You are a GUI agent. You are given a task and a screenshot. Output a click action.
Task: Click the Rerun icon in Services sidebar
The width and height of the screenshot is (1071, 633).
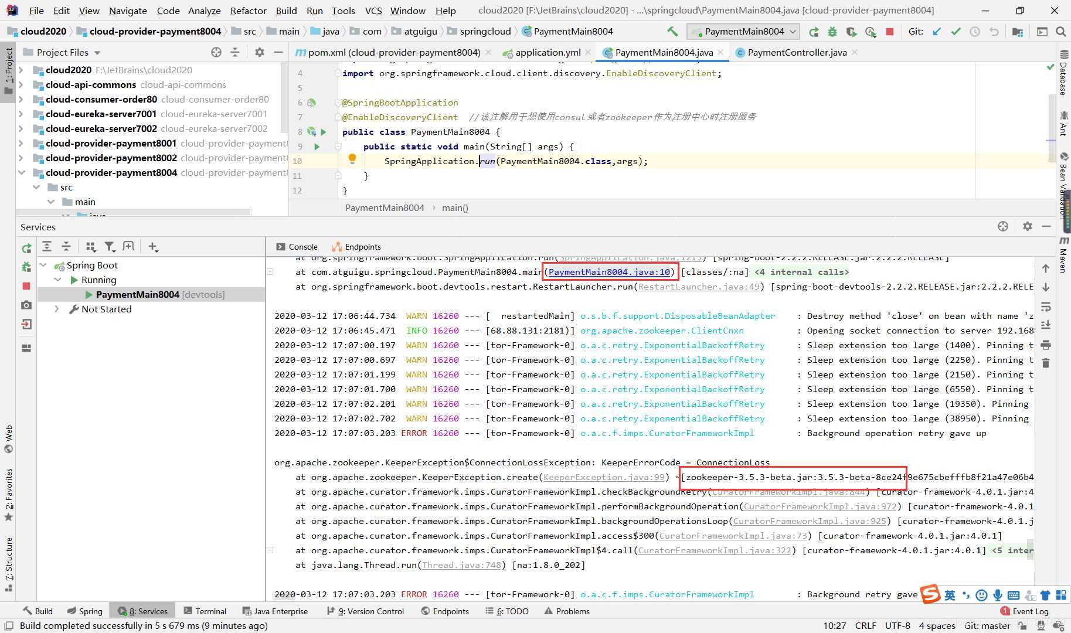pos(26,248)
